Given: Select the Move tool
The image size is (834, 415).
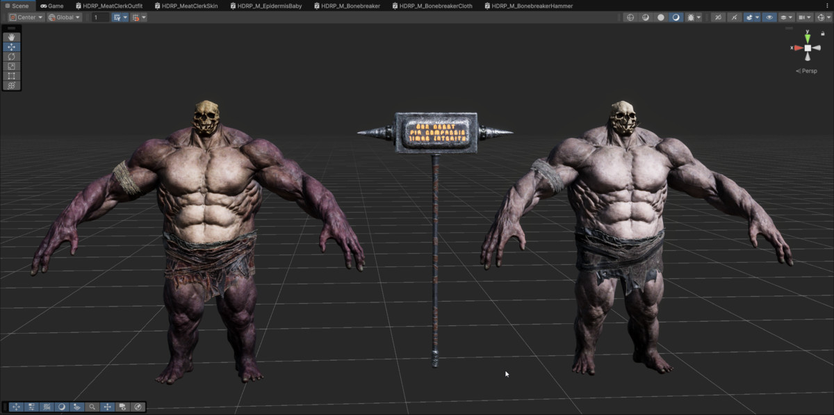Looking at the screenshot, I should (x=12, y=47).
